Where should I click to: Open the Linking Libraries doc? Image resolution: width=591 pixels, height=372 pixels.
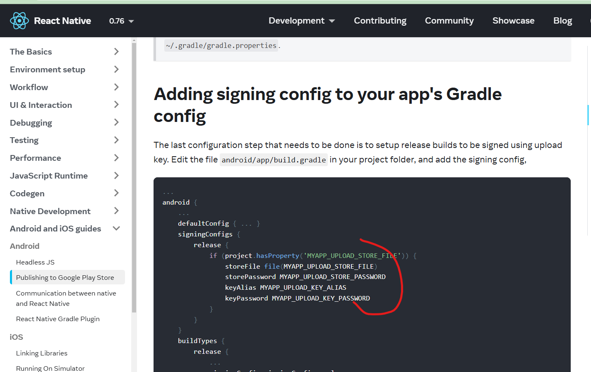42,353
